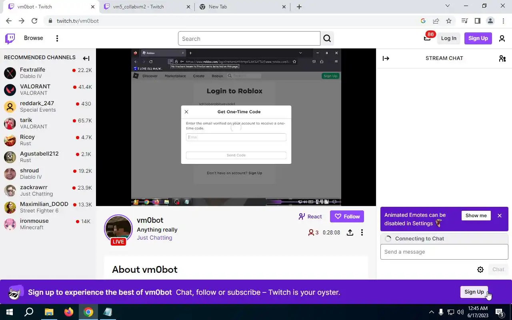Collapse the Recommended Channels sidebar
The height and width of the screenshot is (320, 512).
pyautogui.click(x=86, y=58)
